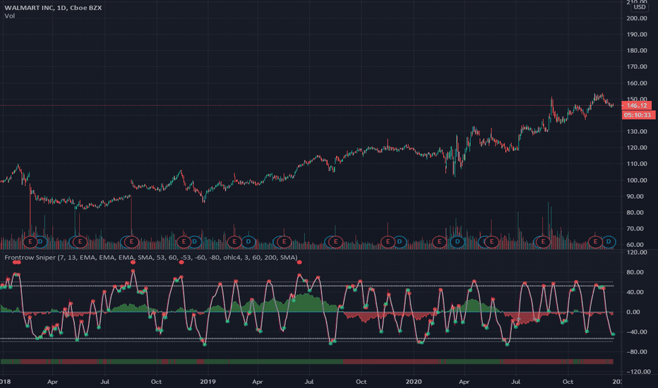
Task: Select the Vol indicator label
Action: [x=10, y=16]
